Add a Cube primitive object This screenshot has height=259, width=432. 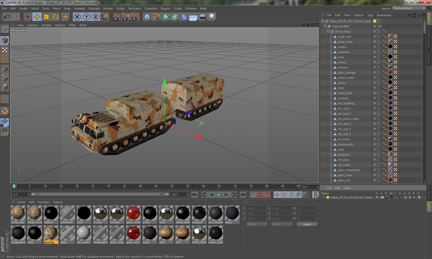[147, 17]
